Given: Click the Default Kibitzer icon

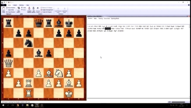Looking at the screenshot, I should click(x=29, y=10).
